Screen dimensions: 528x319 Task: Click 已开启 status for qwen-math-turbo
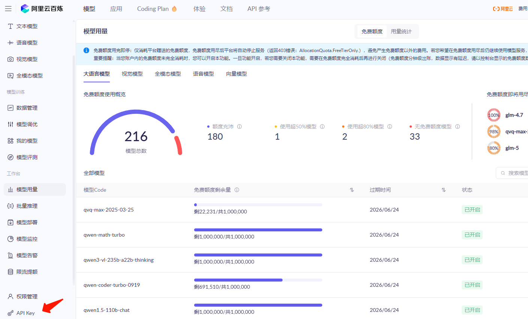pos(472,235)
